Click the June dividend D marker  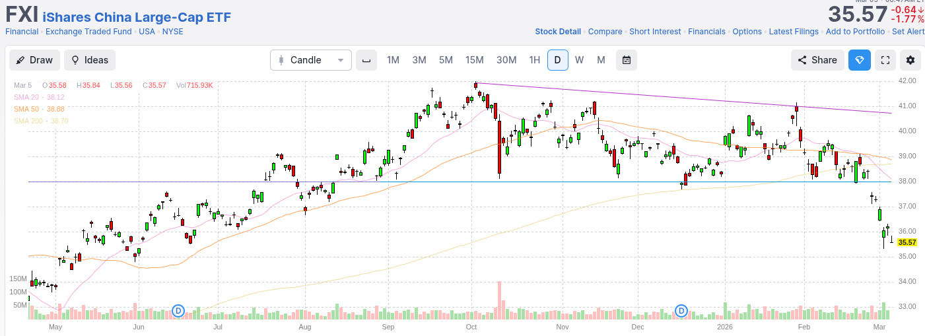(178, 310)
